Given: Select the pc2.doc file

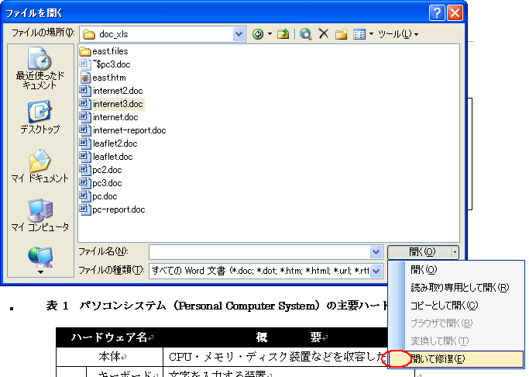Looking at the screenshot, I should (x=101, y=170).
